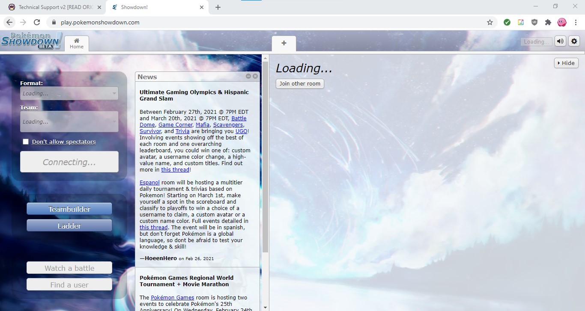Viewport: 585px width, 311px height.
Task: Open the Format dropdown
Action: point(69,93)
